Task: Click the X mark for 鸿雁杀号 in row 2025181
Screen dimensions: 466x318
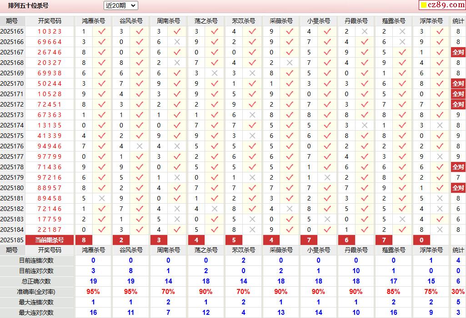Action: coord(102,198)
